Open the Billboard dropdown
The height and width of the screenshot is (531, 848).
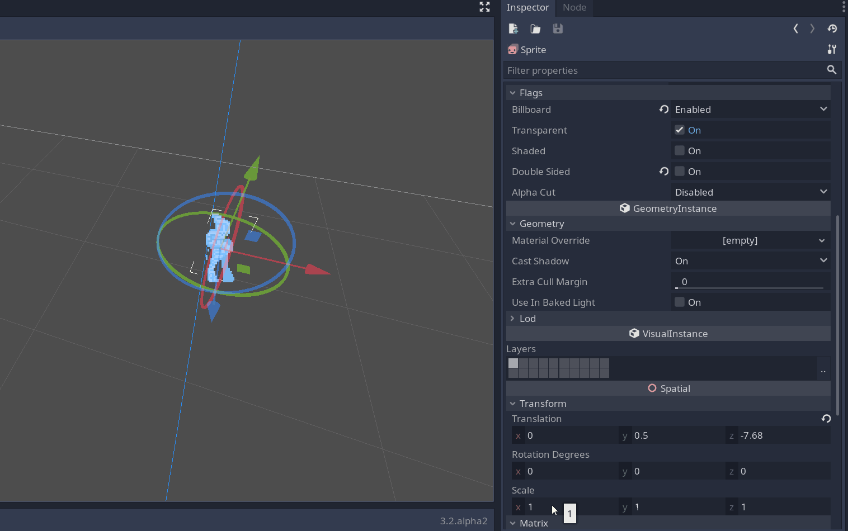click(750, 110)
